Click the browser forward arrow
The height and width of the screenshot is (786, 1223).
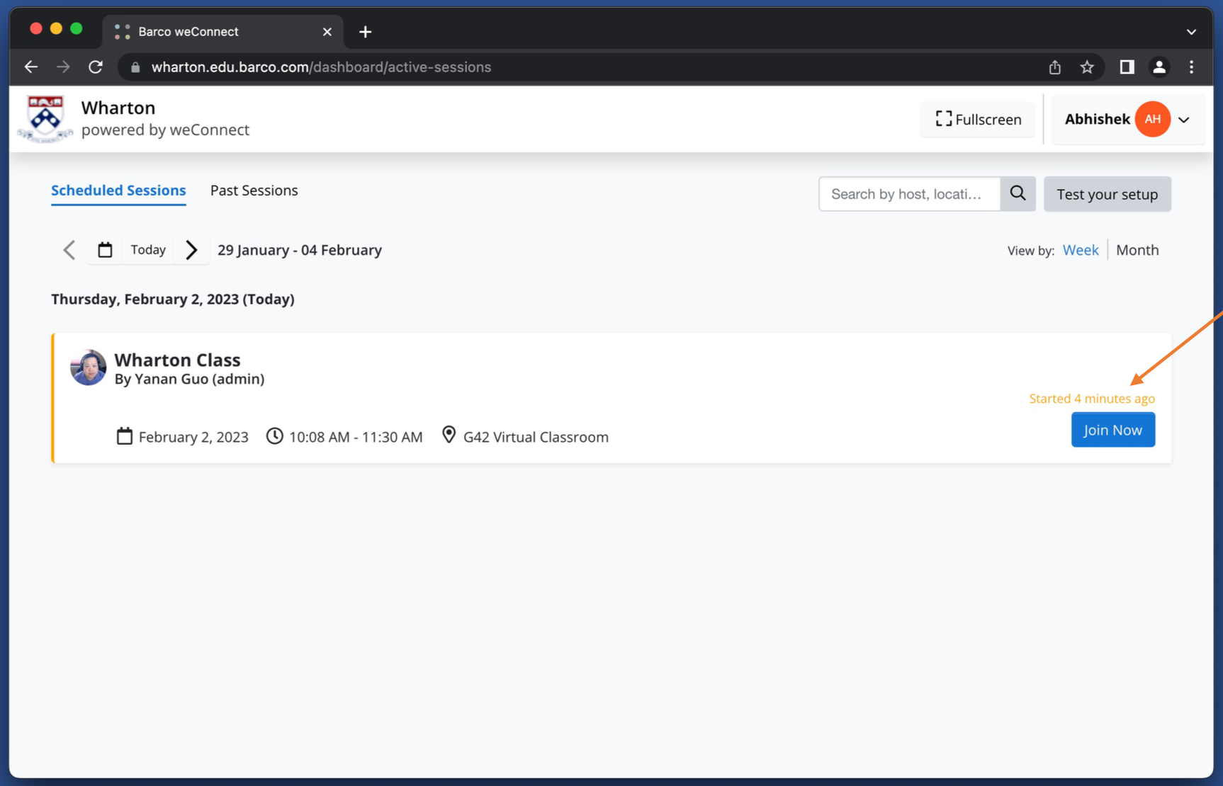coord(63,67)
